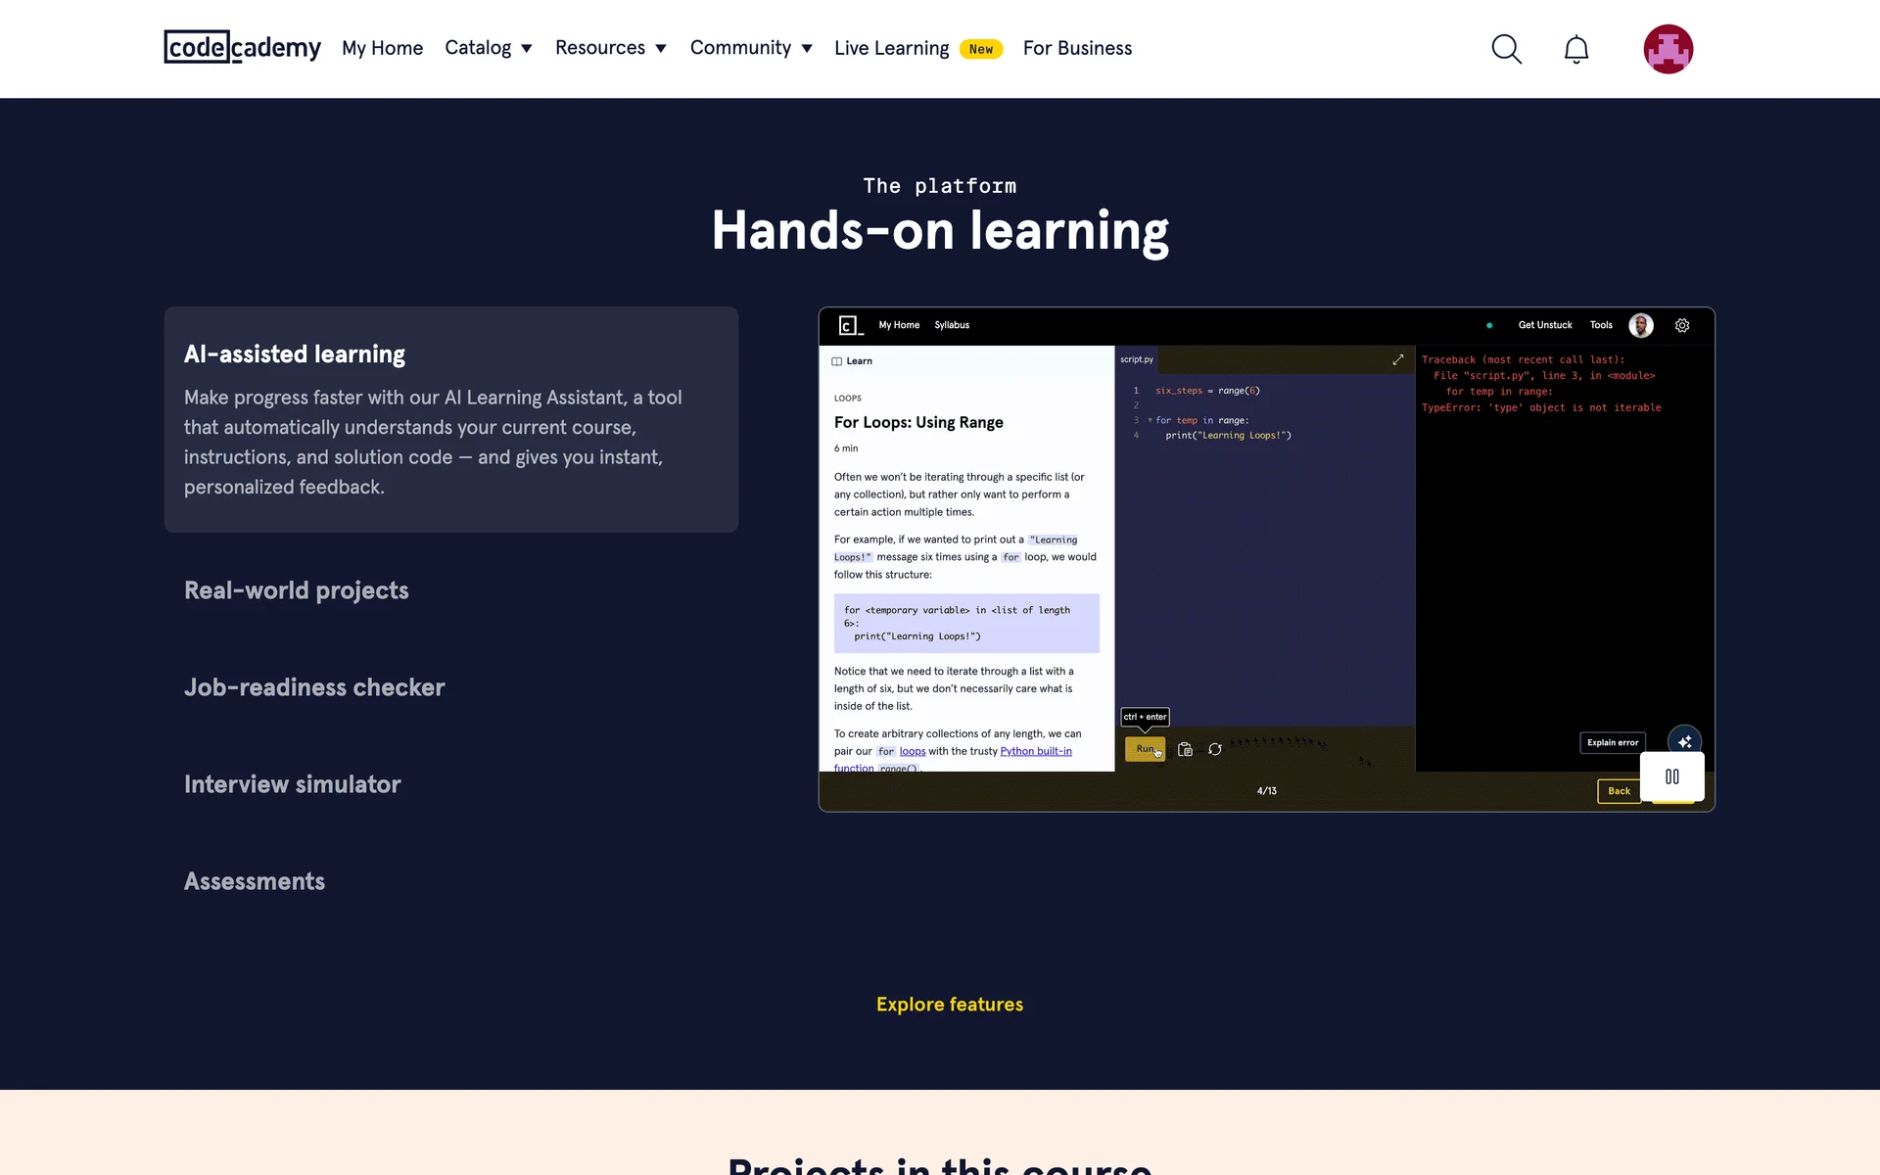Image resolution: width=1880 pixels, height=1175 pixels.
Task: Click the settings gear in demo
Action: [1681, 325]
